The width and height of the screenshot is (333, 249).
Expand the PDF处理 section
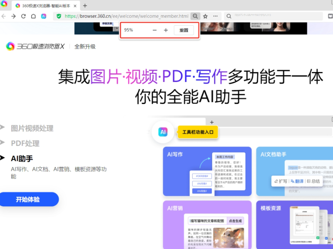pyautogui.click(x=25, y=143)
